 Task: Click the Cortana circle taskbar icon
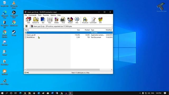[x=11, y=93]
